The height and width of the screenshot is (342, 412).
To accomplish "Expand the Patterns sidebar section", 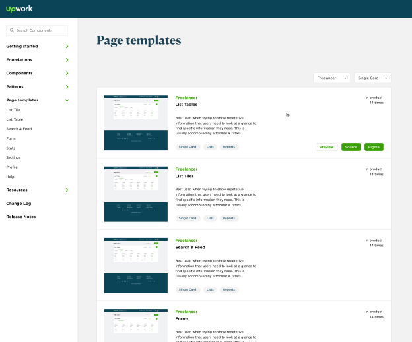I will [x=67, y=87].
